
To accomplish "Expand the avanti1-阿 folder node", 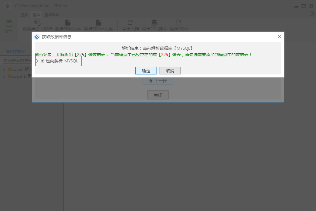I will point(4,76).
